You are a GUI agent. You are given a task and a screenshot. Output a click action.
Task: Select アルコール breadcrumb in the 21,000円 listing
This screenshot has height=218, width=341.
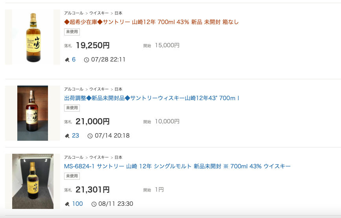coord(74,89)
